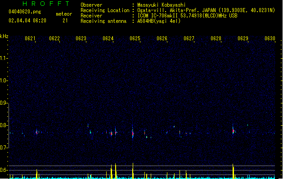Click the 0.7 frequency axis label
The image size is (283, 179).
(x=4, y=148)
